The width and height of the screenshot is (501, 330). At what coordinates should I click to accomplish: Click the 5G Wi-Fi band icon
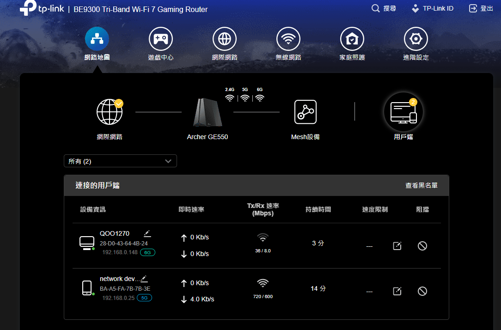245,98
